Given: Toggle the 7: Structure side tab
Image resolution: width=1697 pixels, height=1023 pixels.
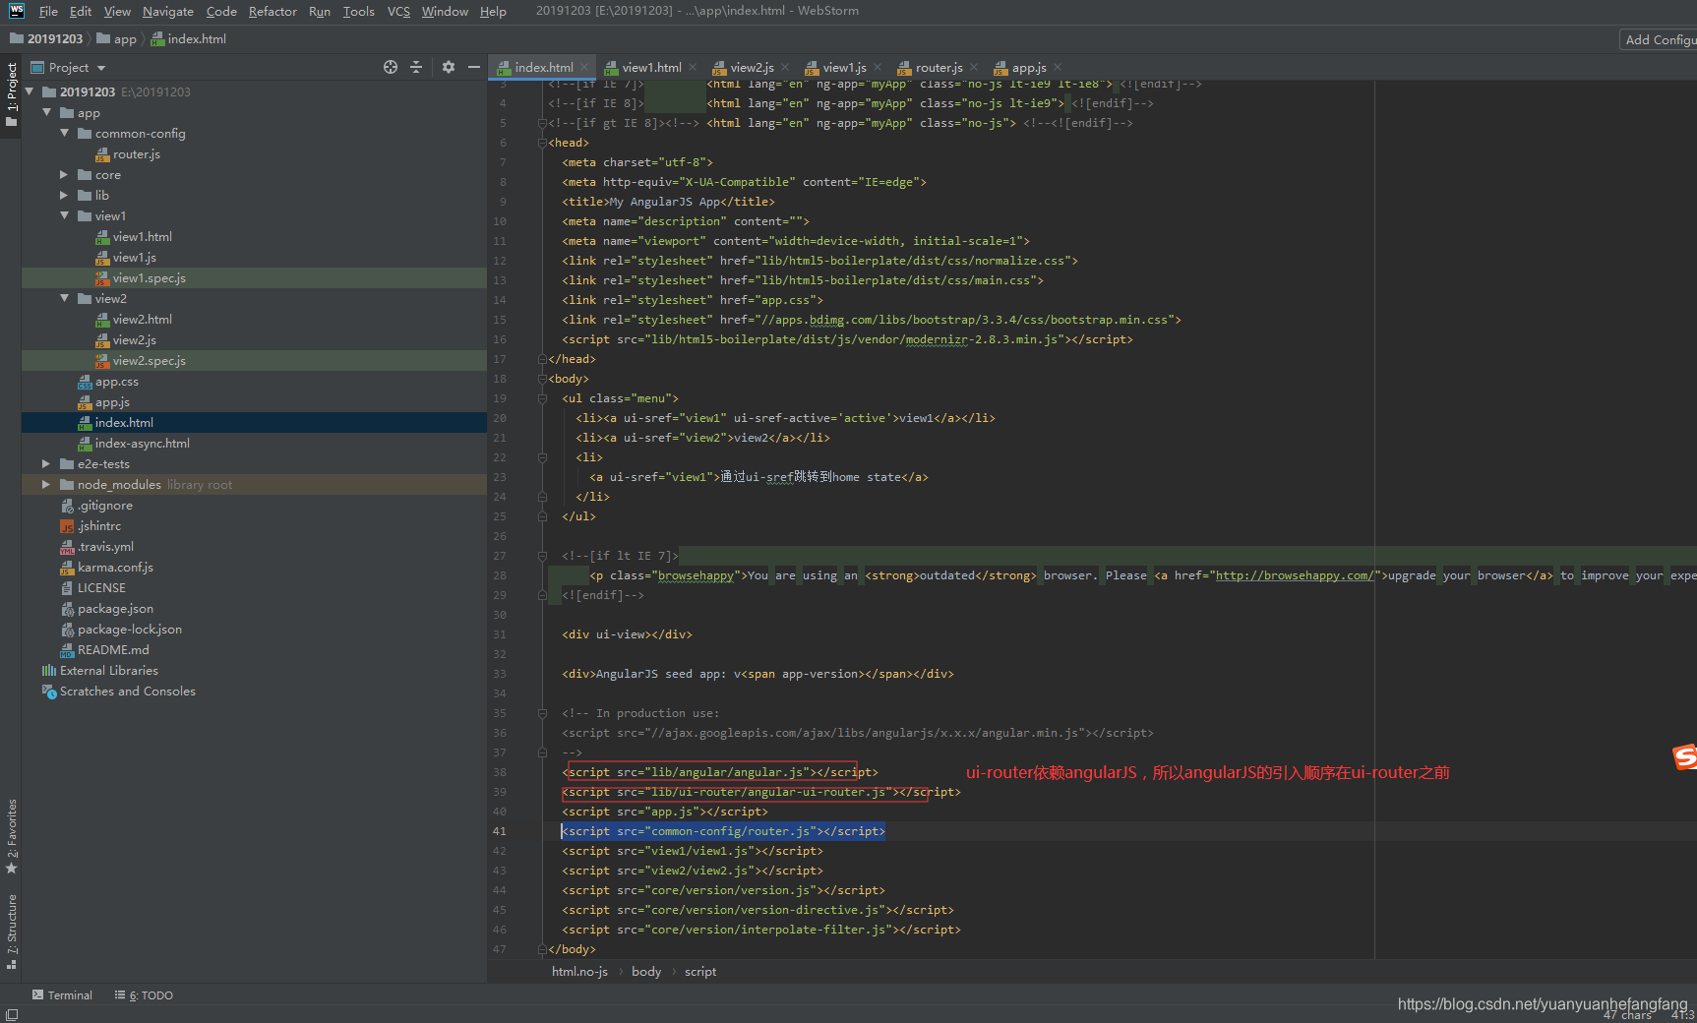Looking at the screenshot, I should 11,933.
